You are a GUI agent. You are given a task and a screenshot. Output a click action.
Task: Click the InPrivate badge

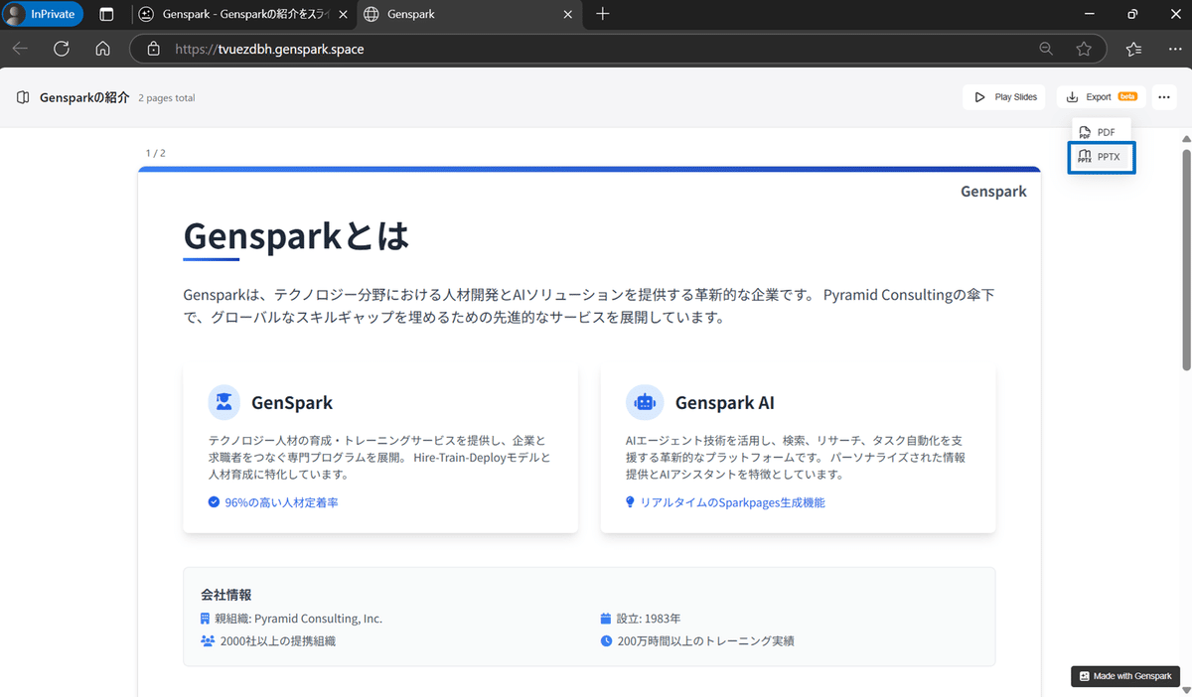pyautogui.click(x=43, y=14)
